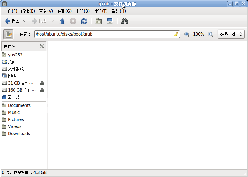This screenshot has width=248, height=177.
Task: Eject the 160 GB volume
Action: 42,90
